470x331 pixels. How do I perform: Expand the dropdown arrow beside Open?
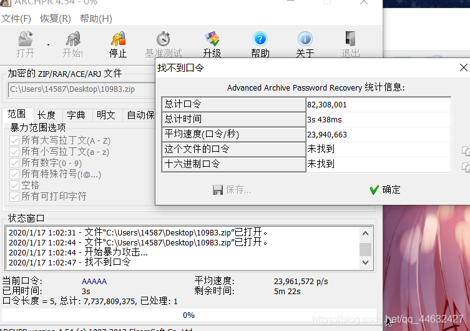click(x=48, y=45)
